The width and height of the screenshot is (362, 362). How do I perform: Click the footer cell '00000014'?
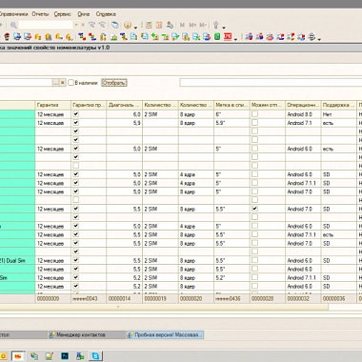pyautogui.click(x=124, y=298)
